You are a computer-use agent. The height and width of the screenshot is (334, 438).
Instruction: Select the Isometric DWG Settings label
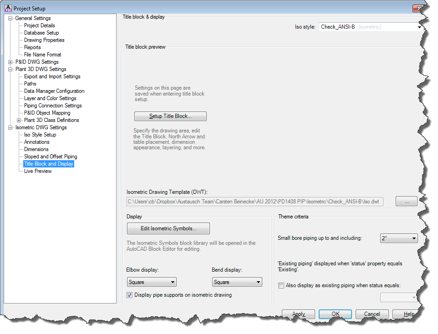point(41,127)
